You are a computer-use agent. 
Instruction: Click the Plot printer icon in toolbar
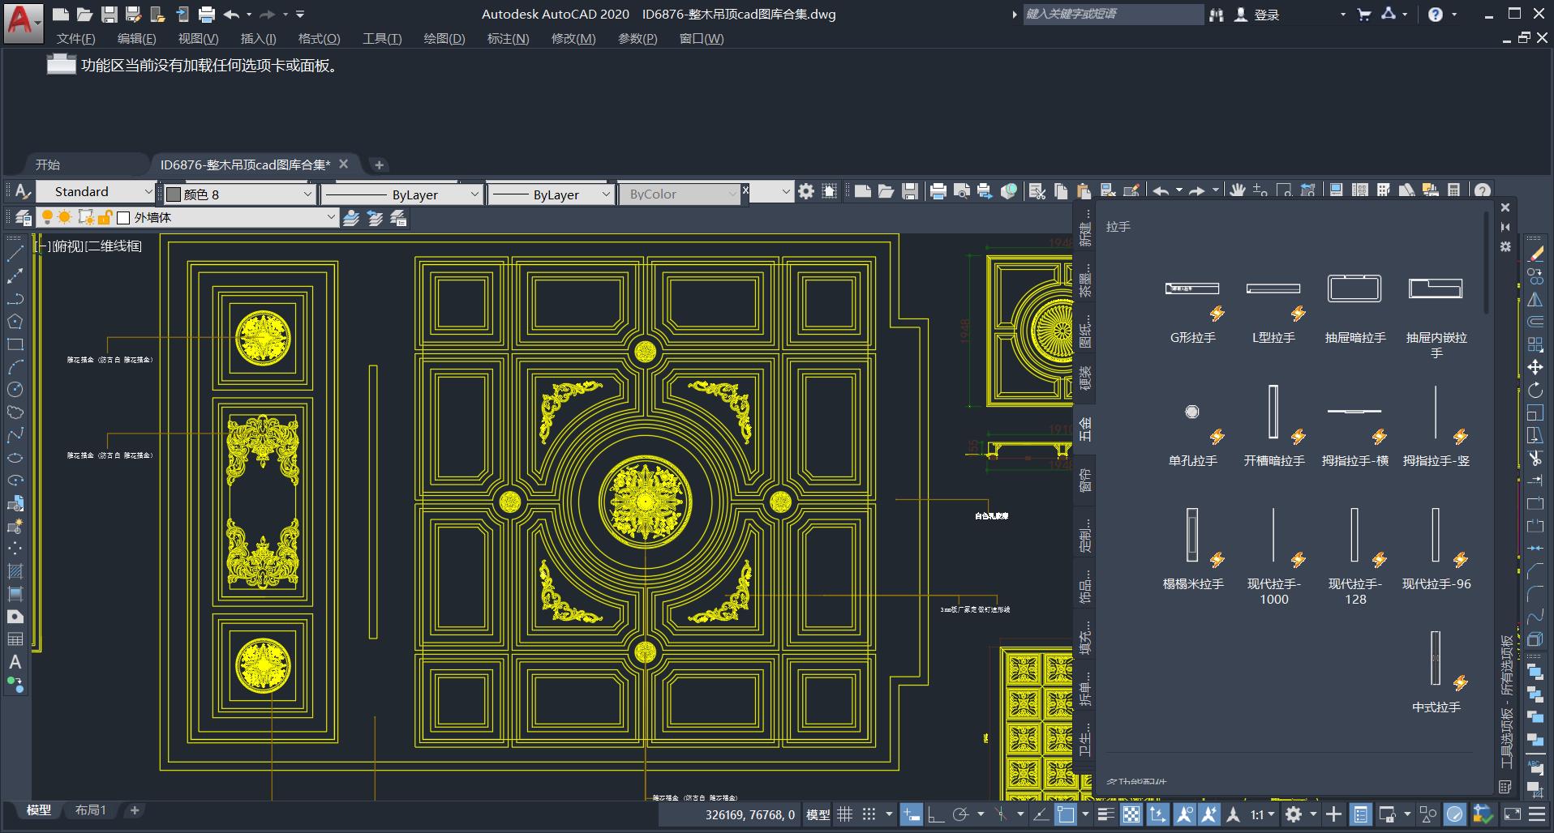938,191
